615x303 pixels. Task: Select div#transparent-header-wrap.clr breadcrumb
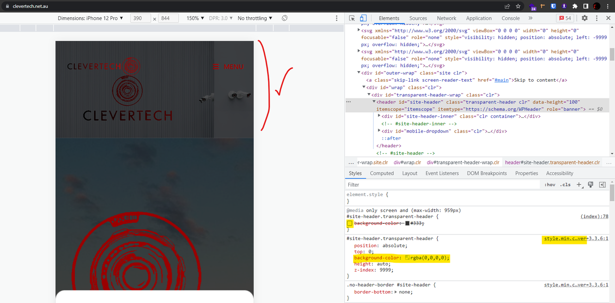[x=463, y=162]
